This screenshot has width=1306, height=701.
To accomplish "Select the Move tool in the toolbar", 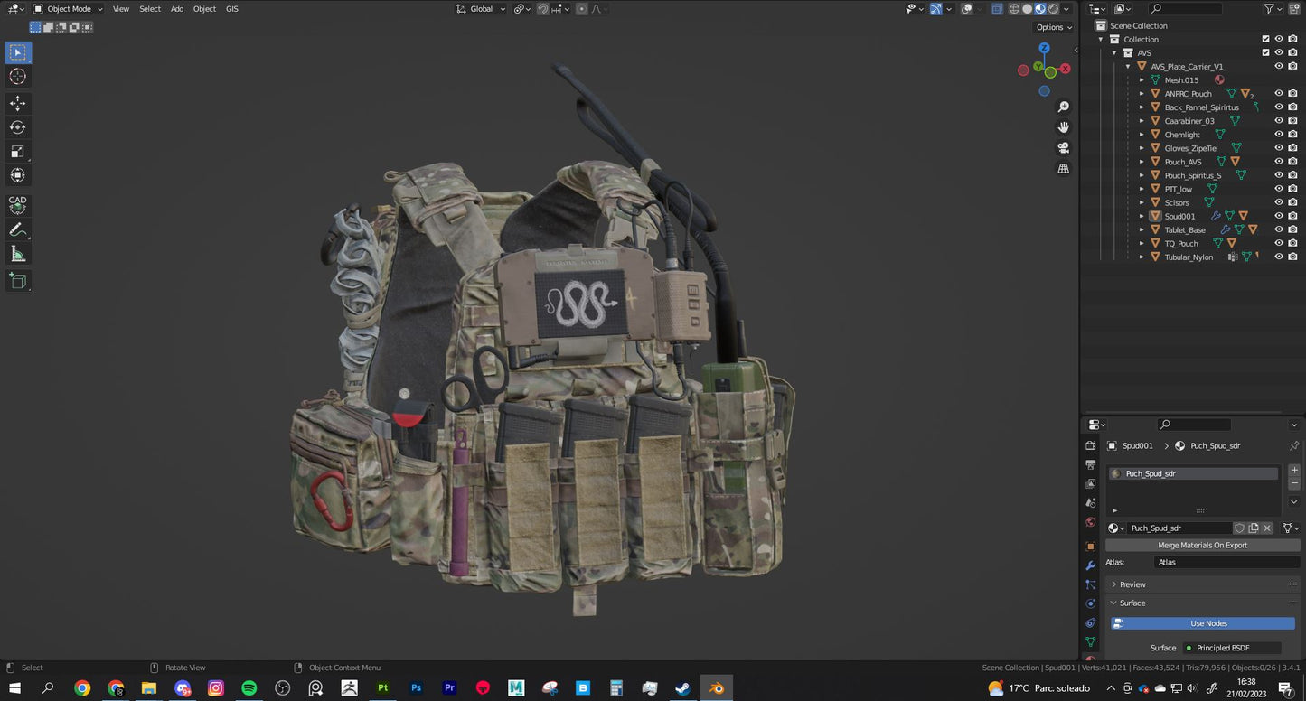I will pos(16,103).
